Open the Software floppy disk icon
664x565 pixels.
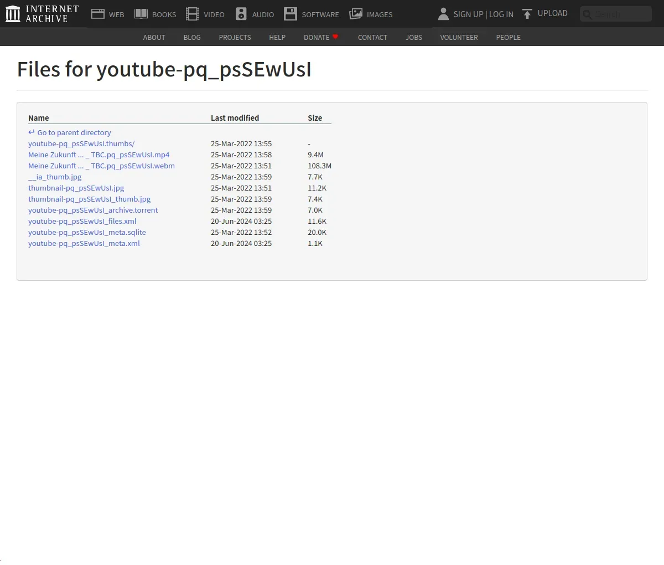point(290,14)
